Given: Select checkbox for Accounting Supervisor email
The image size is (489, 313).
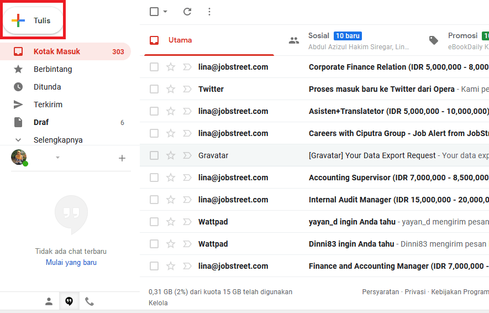Looking at the screenshot, I should (x=154, y=178).
